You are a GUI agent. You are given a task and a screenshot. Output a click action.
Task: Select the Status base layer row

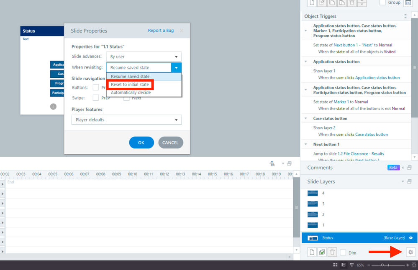click(359, 238)
